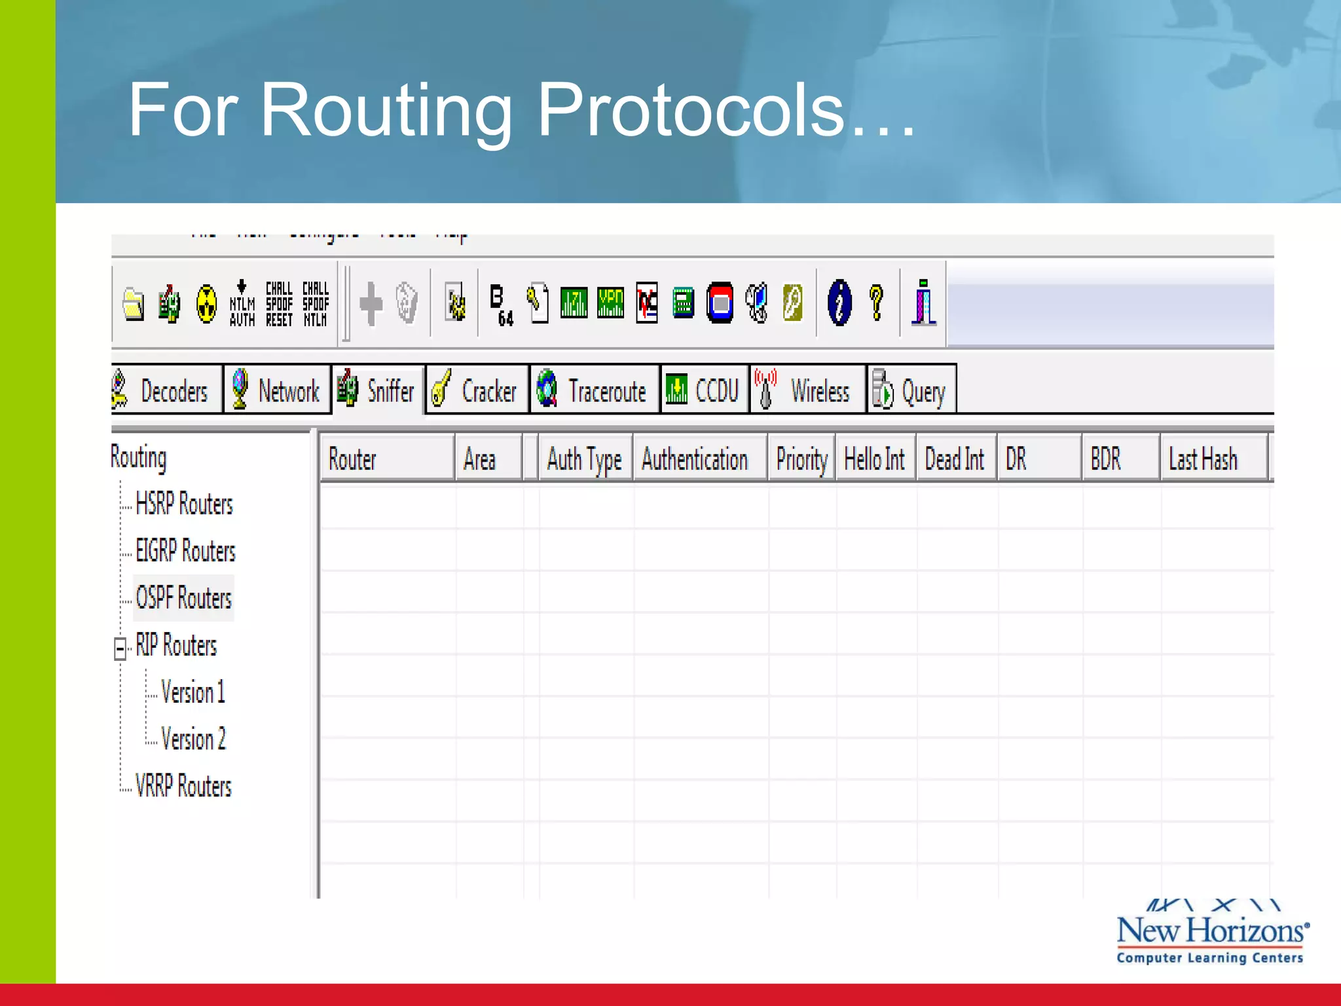Click the open folder toolbar icon
Viewport: 1341px width, 1006px height.
(134, 304)
